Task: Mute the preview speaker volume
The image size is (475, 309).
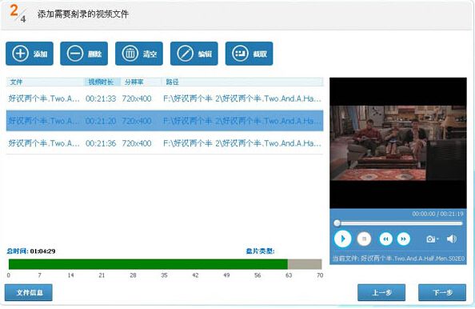Action: (452, 239)
